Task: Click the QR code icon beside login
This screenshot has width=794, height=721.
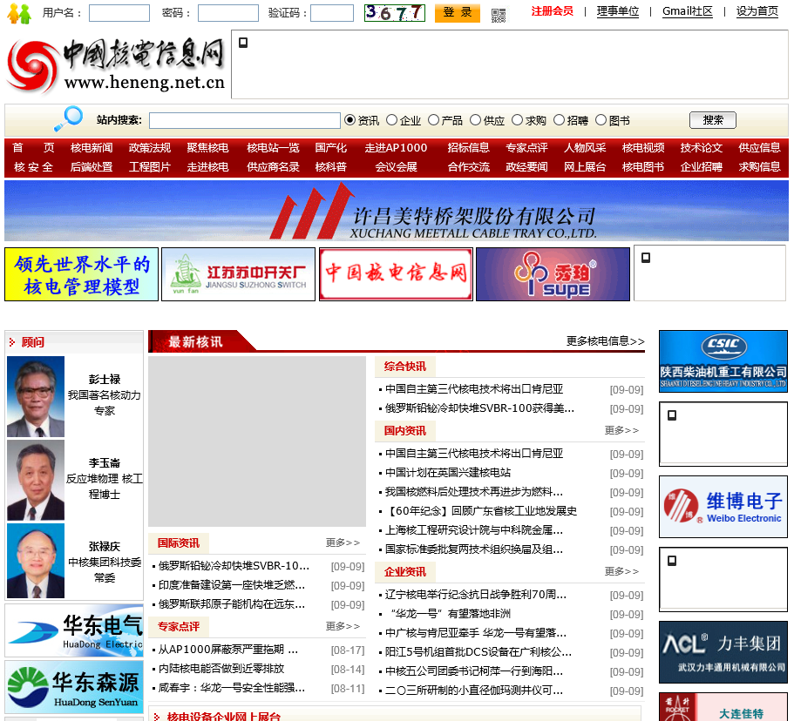Action: 499,15
